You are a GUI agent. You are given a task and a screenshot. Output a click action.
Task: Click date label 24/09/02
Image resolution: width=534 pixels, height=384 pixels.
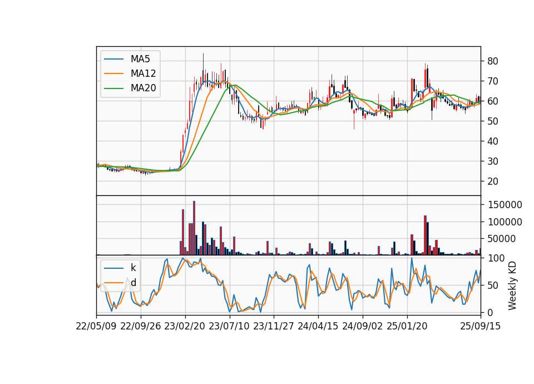[x=362, y=326]
